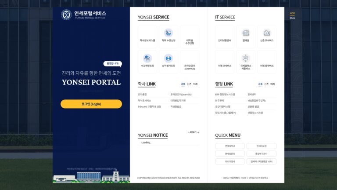Switch language to KOR

[x=292, y=13]
